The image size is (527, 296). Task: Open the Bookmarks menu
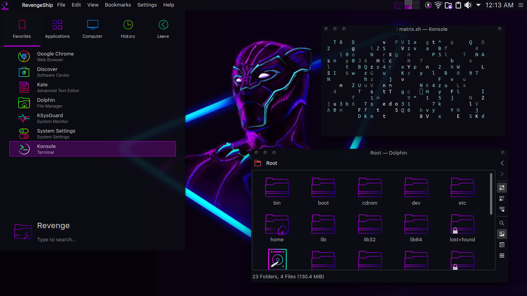[118, 5]
